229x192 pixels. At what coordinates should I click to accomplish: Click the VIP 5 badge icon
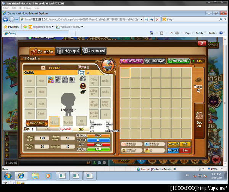pyautogui.click(x=83, y=86)
